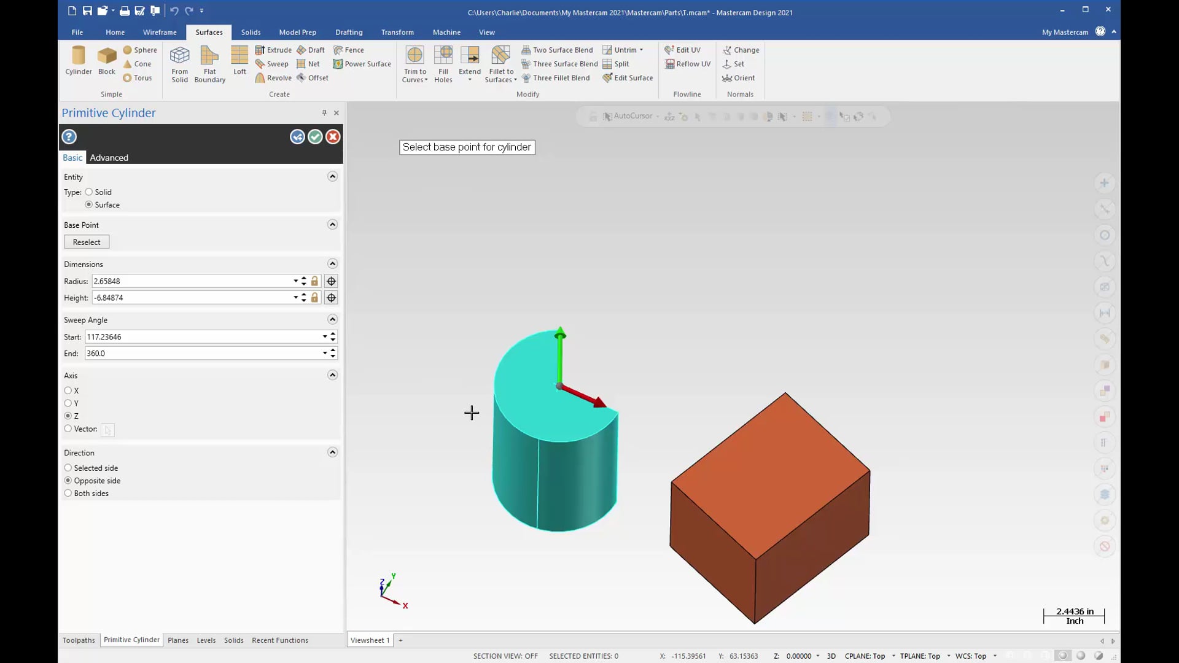
Task: Toggle the Solid entity type radio button
Action: (x=88, y=192)
